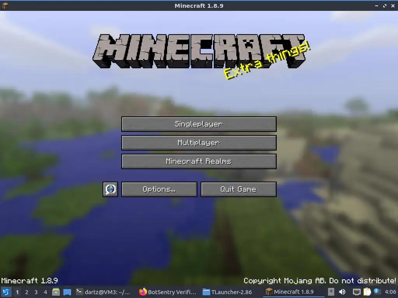
Task: Open the volume control tray icon
Action: coord(342,292)
